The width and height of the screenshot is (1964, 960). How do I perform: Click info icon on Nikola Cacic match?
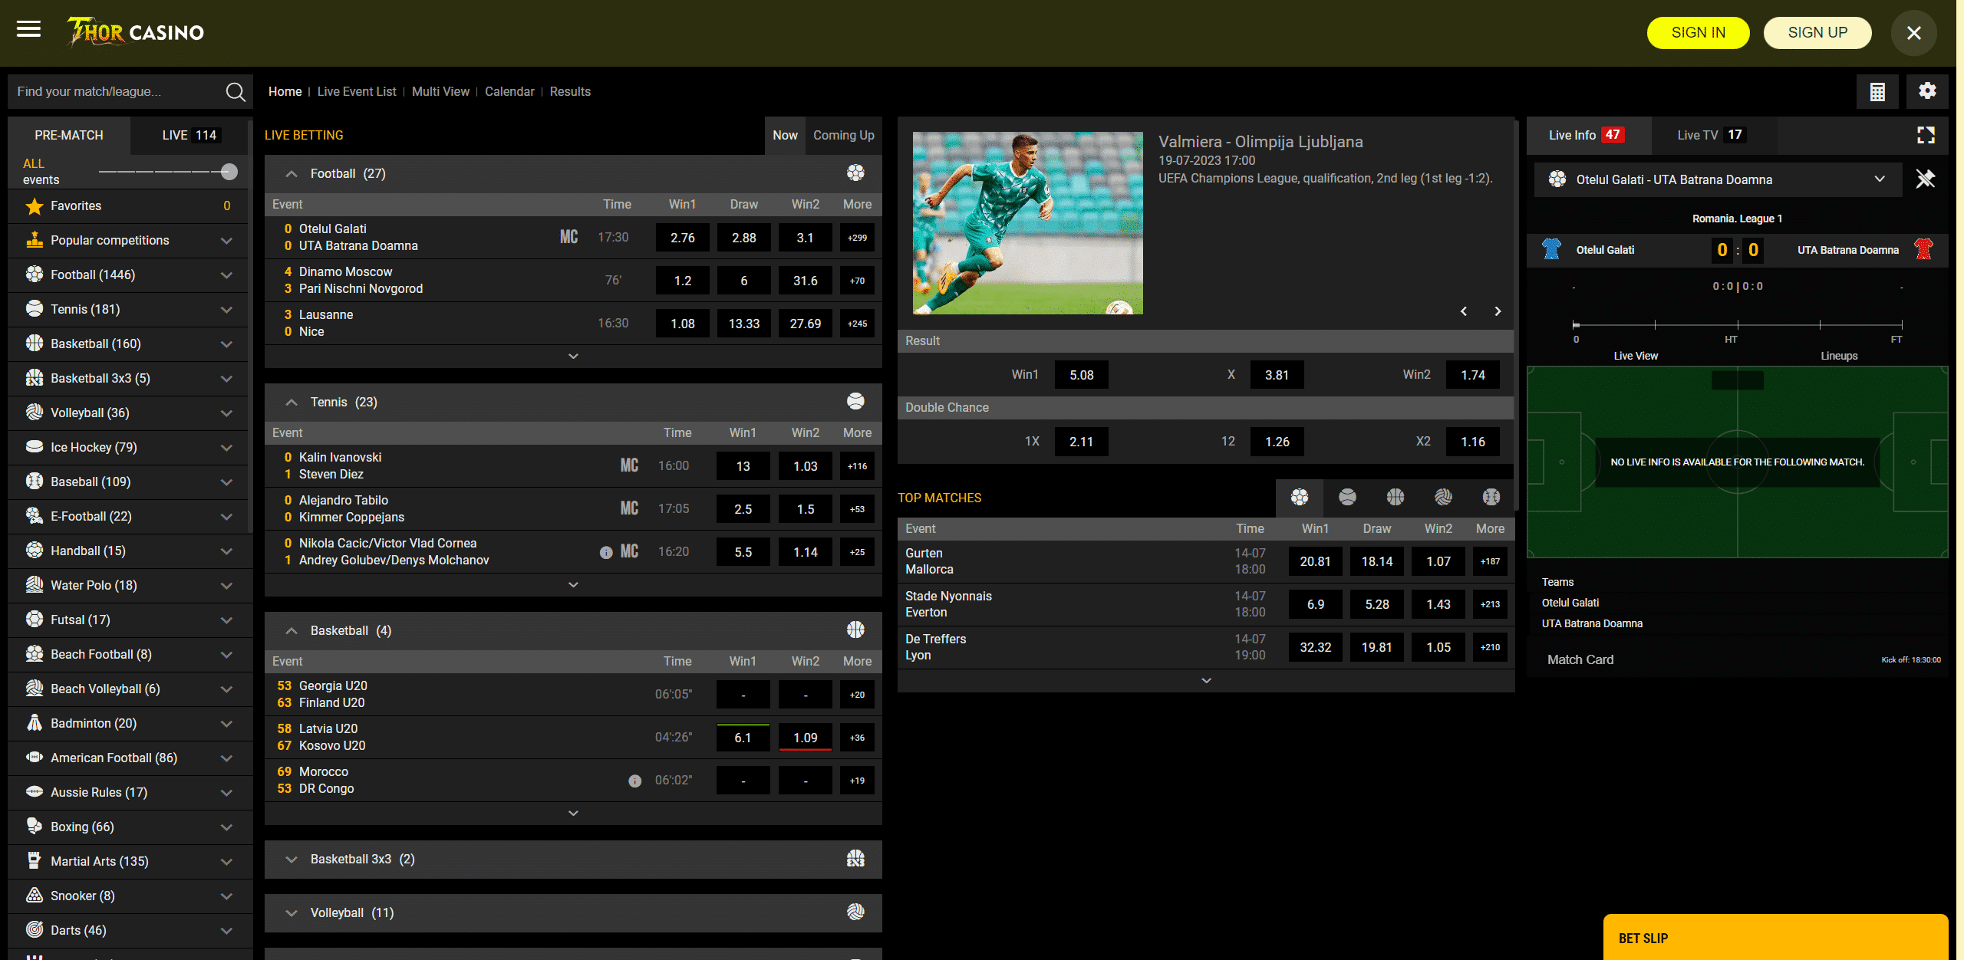click(x=606, y=553)
